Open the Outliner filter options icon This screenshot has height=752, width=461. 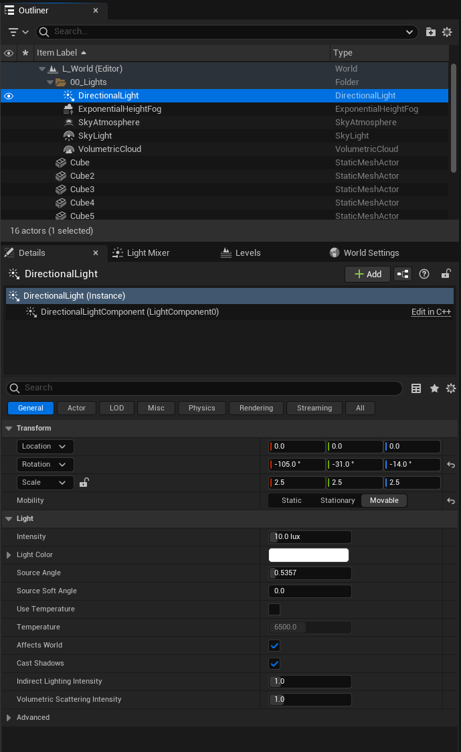click(x=18, y=31)
